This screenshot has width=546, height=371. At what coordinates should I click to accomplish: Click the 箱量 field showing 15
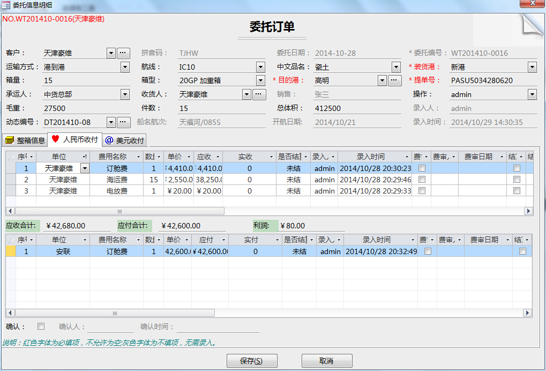pos(86,80)
